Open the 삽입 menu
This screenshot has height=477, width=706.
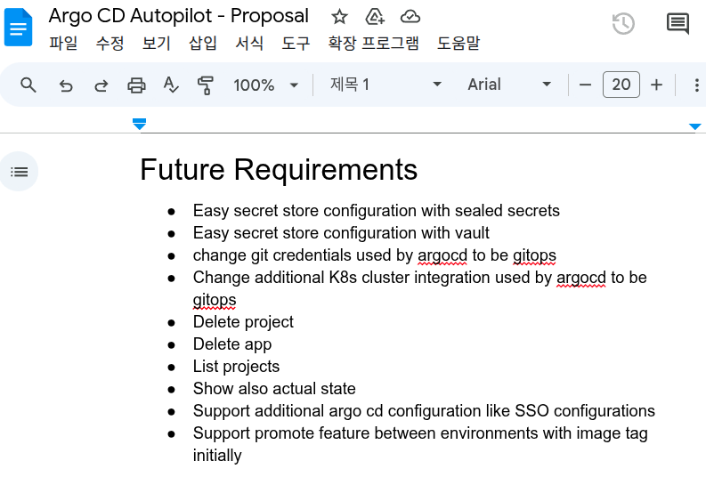[x=203, y=44]
